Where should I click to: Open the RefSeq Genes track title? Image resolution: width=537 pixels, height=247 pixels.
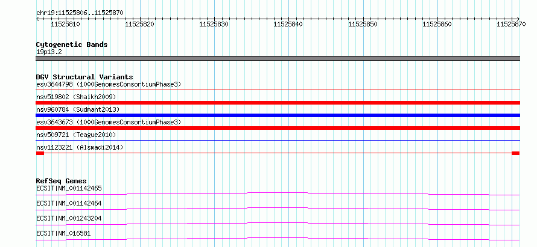pyautogui.click(x=62, y=181)
